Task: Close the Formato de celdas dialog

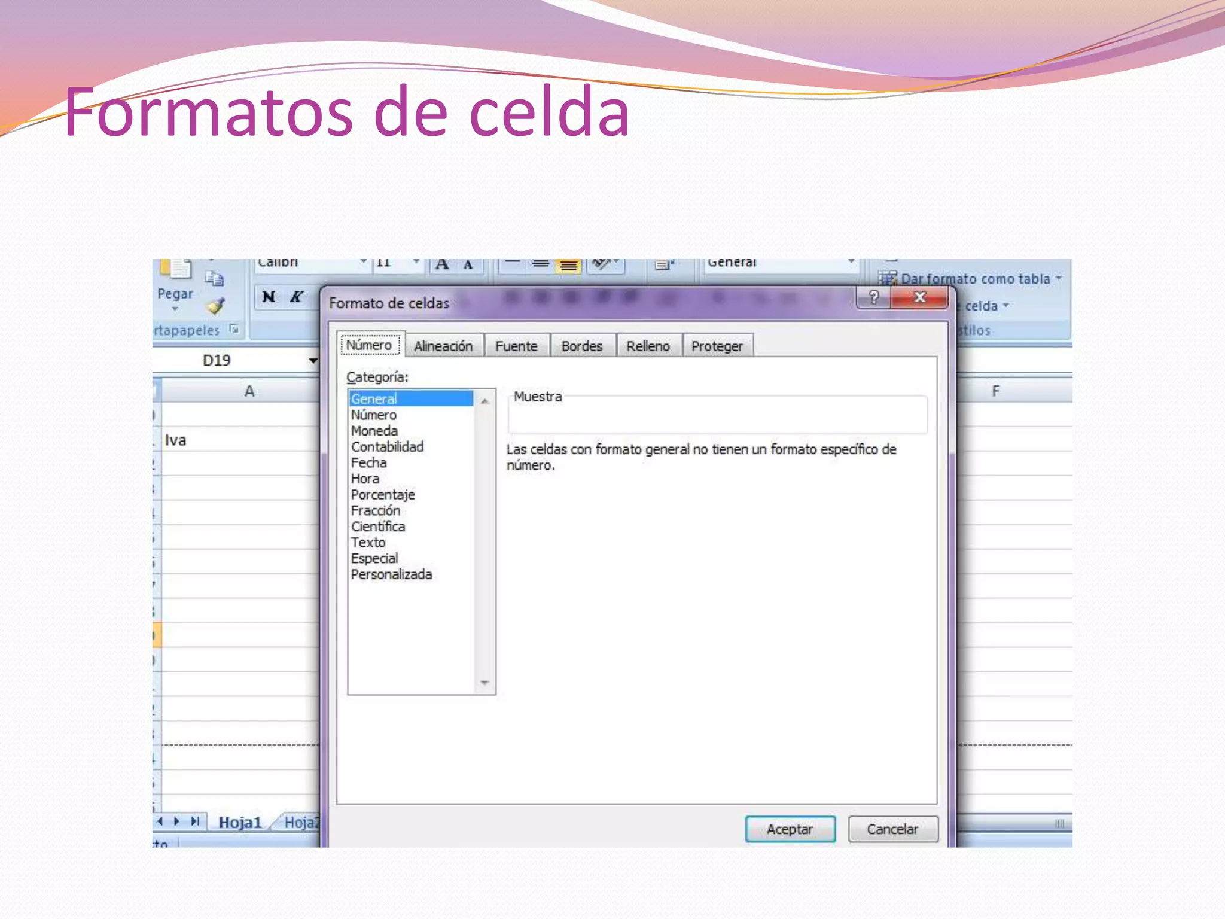Action: point(920,297)
